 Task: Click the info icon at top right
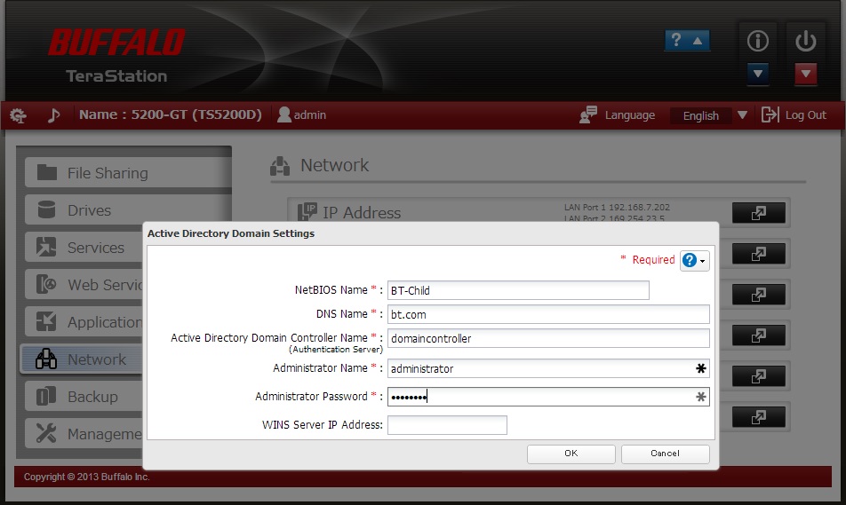coord(757,41)
